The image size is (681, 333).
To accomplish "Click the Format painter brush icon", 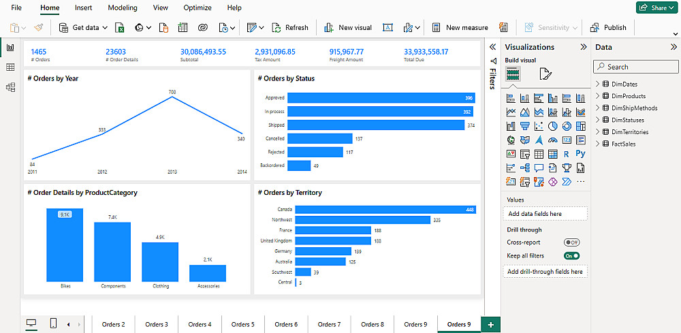I will coord(38,27).
